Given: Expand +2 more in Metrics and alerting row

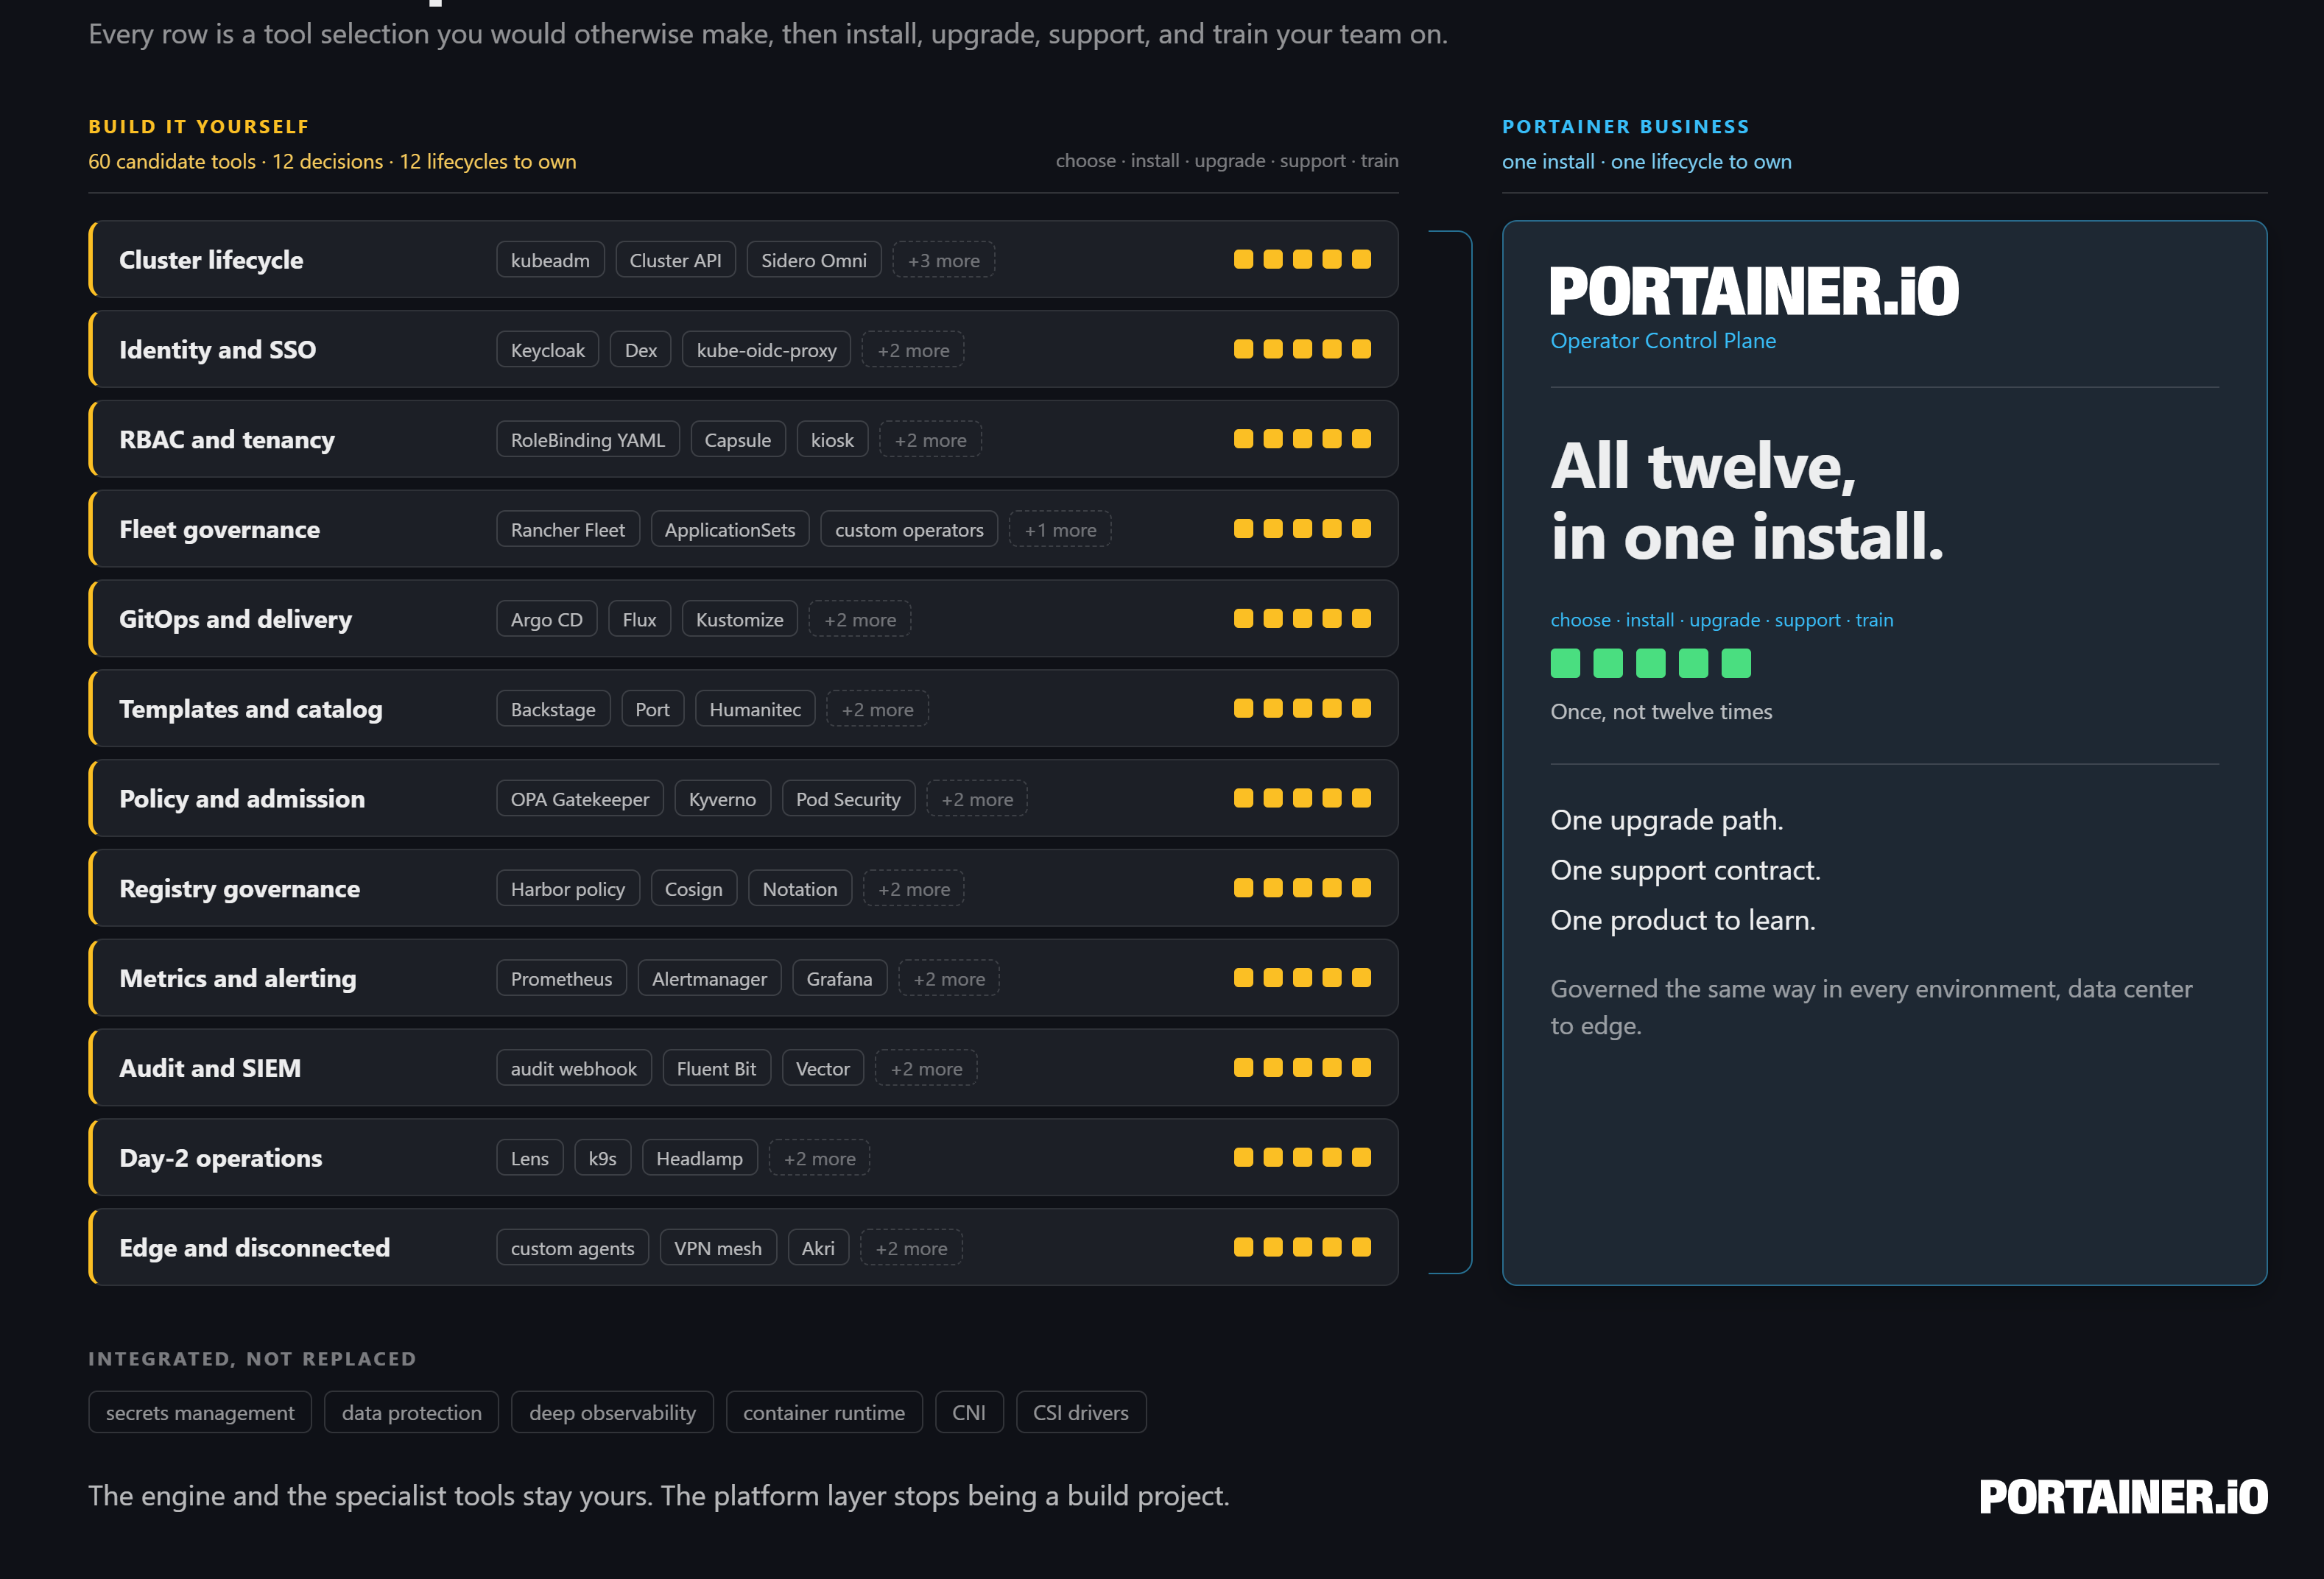Looking at the screenshot, I should pyautogui.click(x=949, y=978).
